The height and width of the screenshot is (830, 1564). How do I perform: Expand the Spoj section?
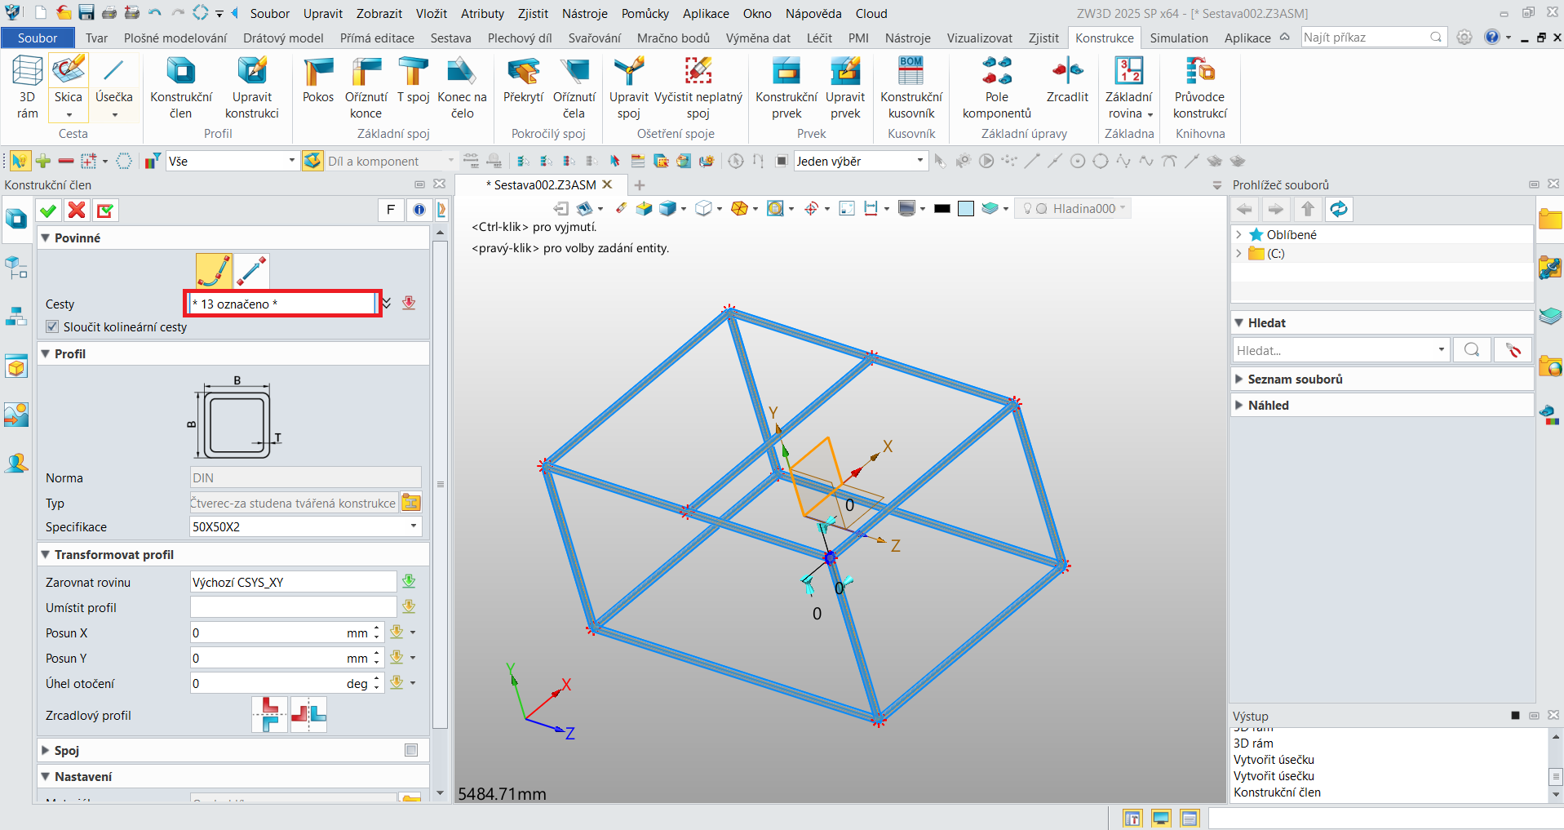point(47,750)
